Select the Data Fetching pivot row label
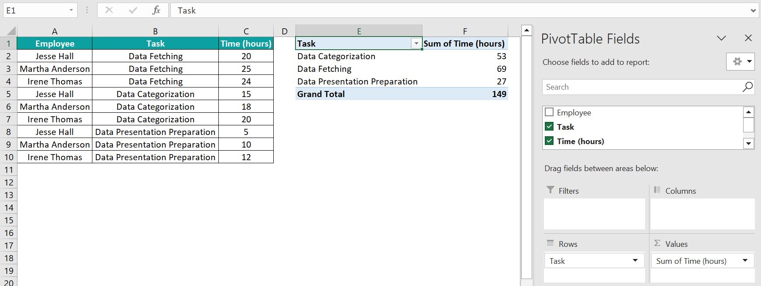Viewport: 761px width, 286px height. 359,69
